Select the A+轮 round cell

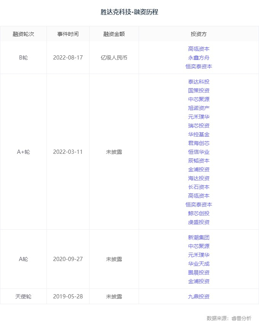coord(23,152)
